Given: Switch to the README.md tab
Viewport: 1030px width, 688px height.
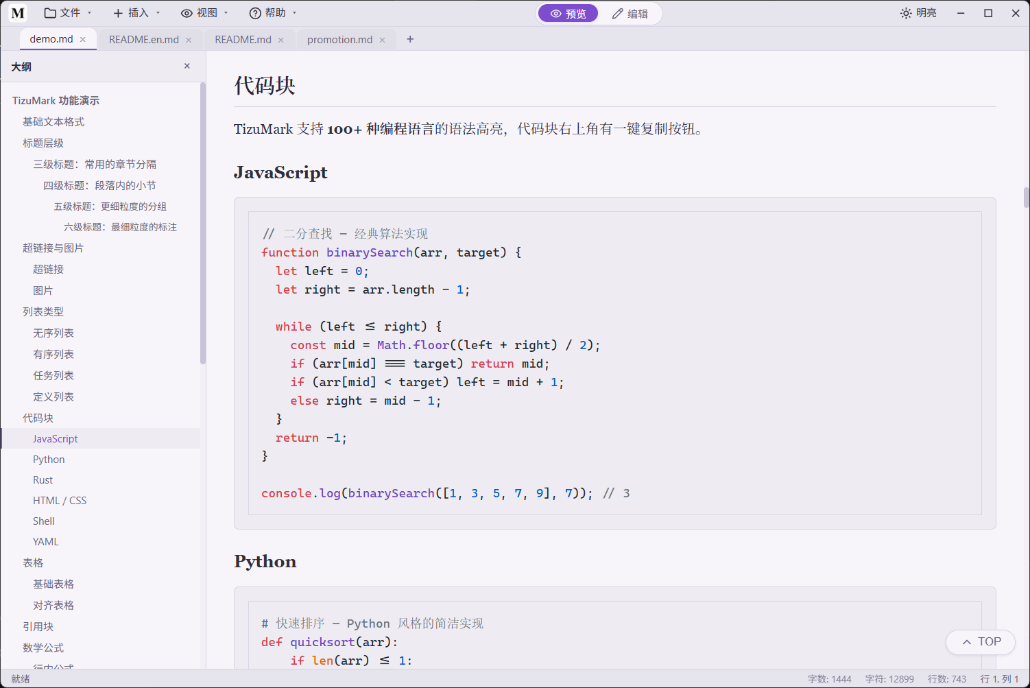Looking at the screenshot, I should click(243, 40).
